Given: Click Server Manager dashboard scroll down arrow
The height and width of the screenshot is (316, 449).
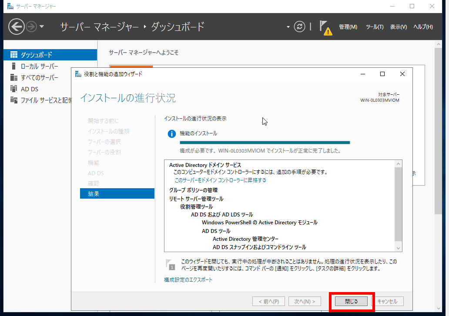Looking at the screenshot, I should click(439, 308).
